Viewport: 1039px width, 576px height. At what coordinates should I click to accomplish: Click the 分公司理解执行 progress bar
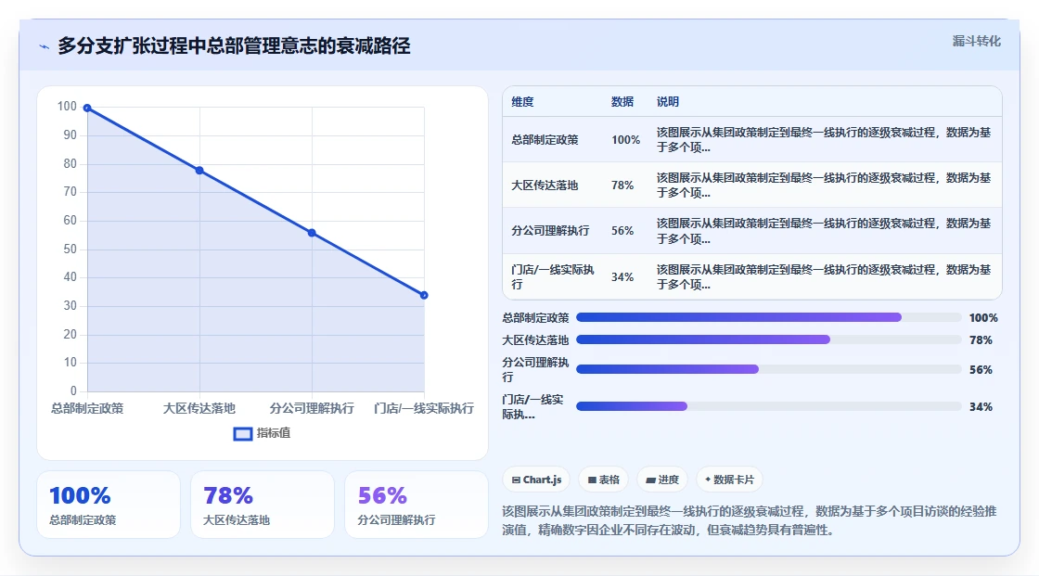[769, 369]
